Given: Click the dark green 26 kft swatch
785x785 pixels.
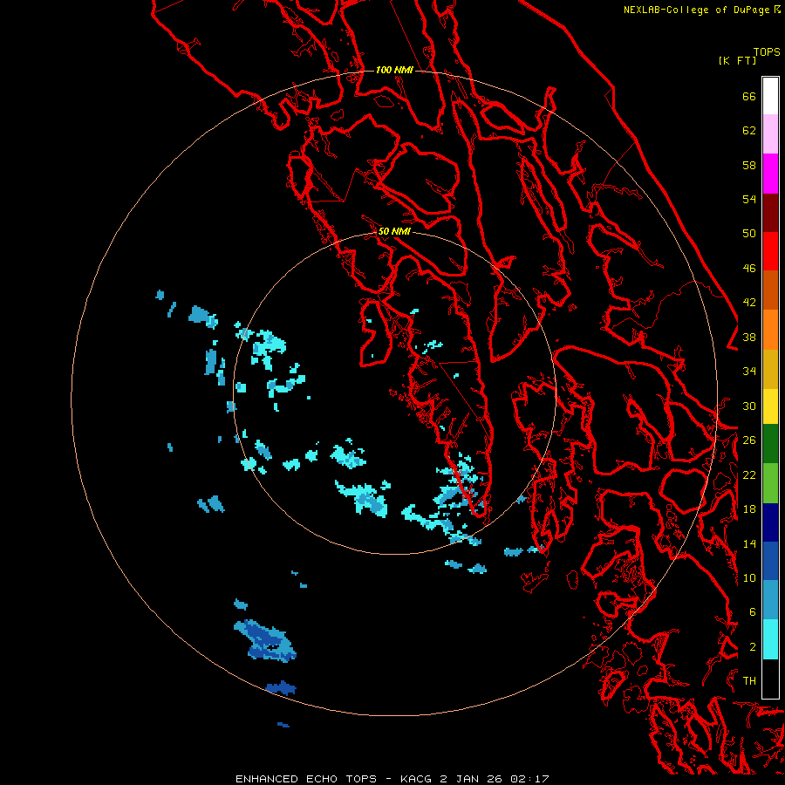Looking at the screenshot, I should pos(770,444).
